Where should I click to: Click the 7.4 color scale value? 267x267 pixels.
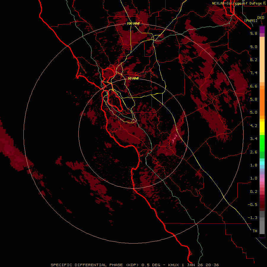(254, 73)
